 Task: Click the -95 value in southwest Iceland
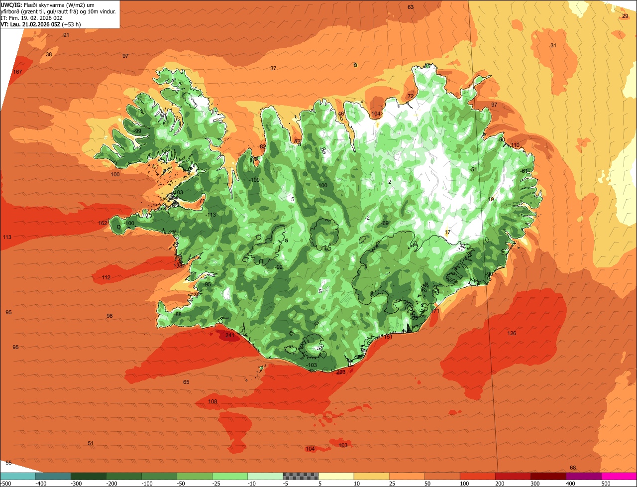207,284
